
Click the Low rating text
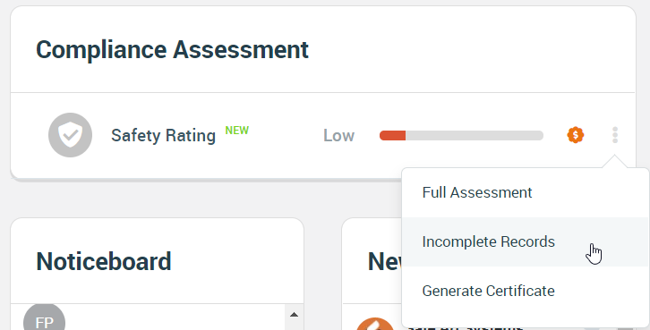point(338,135)
